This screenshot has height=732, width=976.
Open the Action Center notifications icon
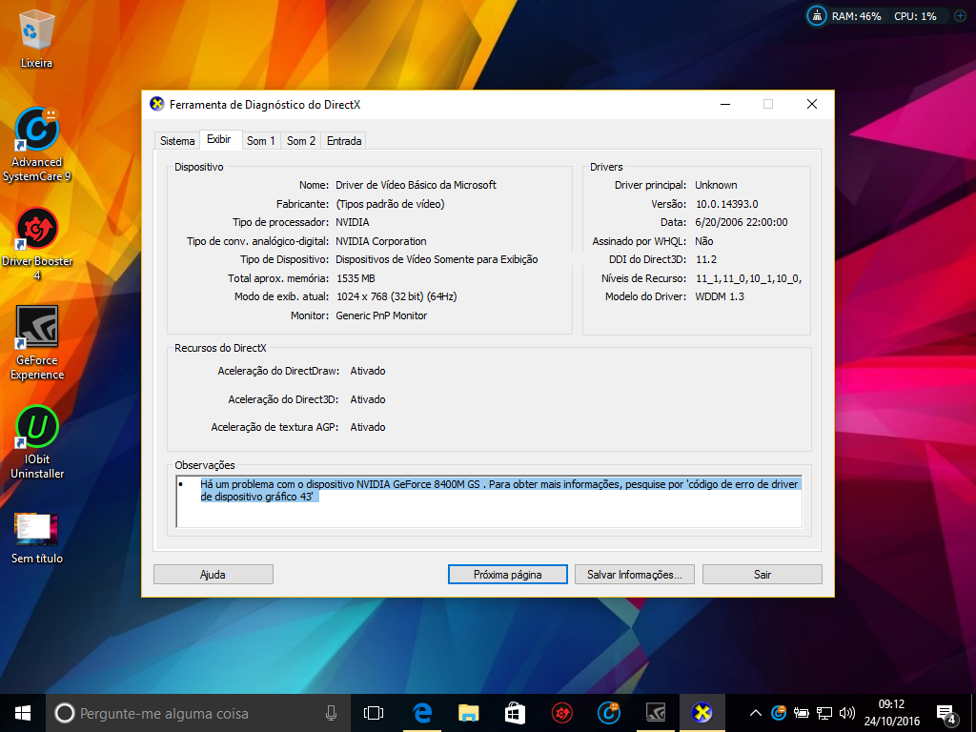click(x=946, y=715)
